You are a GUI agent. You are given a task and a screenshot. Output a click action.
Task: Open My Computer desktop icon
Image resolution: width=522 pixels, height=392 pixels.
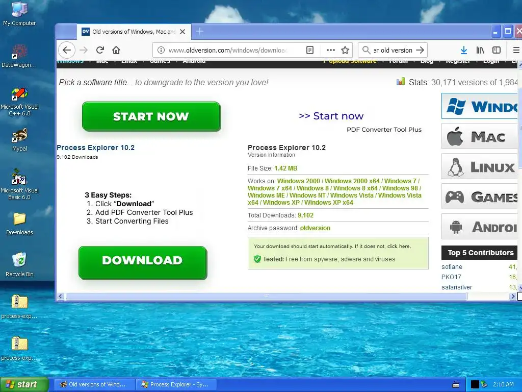(x=19, y=14)
